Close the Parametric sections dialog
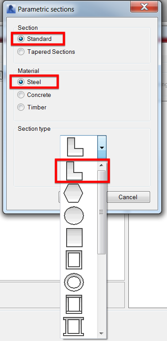Screen dimensions: 167x341 144,7
